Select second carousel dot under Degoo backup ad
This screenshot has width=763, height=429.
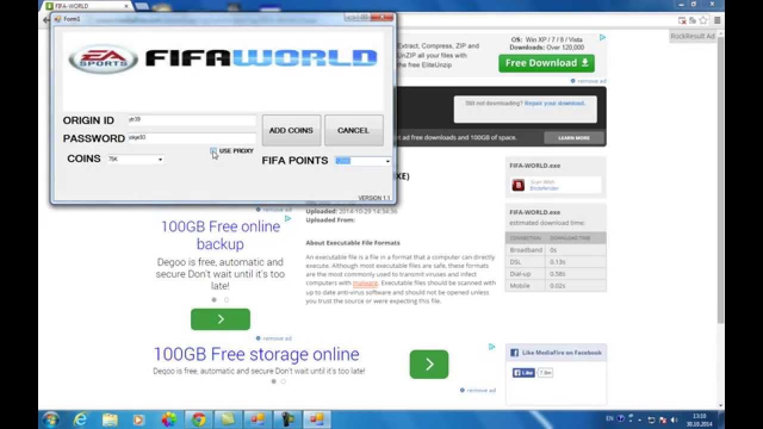[x=227, y=300]
